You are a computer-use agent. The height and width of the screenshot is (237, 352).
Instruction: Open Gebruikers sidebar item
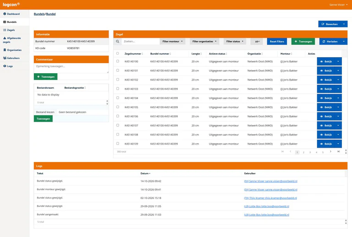11,58
